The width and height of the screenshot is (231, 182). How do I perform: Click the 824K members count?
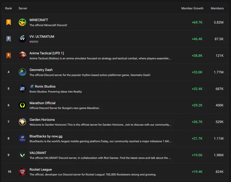coord(219,172)
